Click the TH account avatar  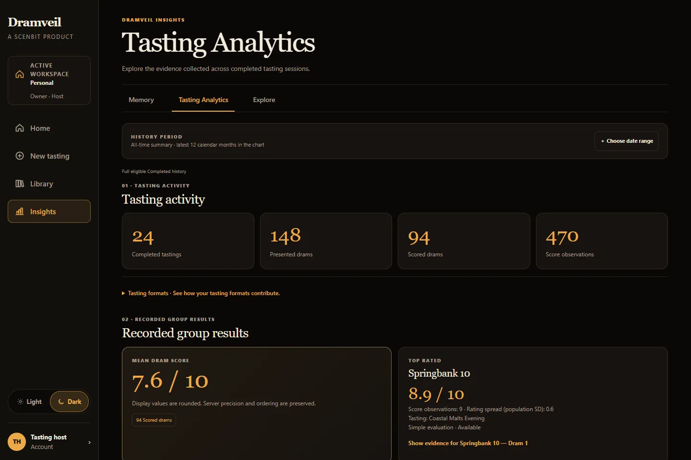pyautogui.click(x=17, y=442)
